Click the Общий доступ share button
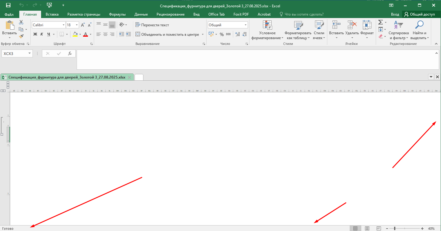This screenshot has height=231, width=441. pos(420,14)
